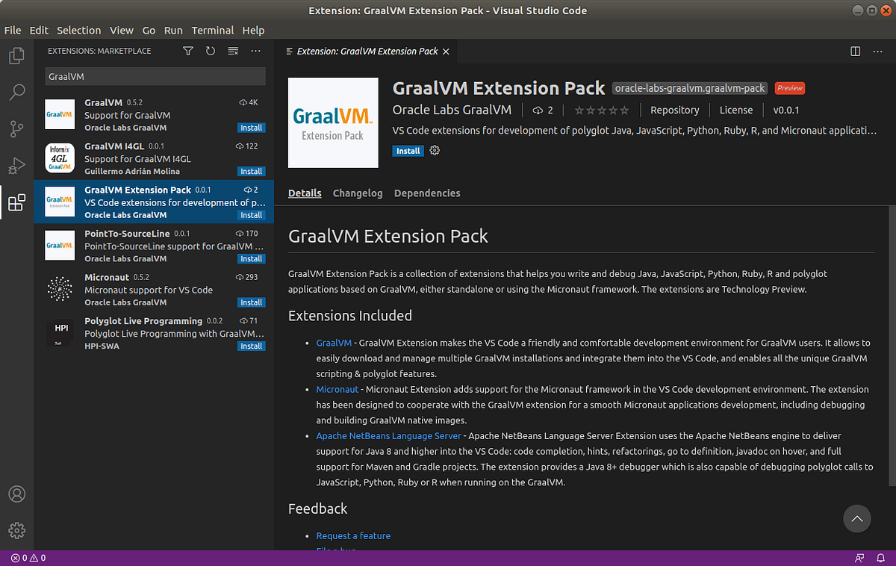Image resolution: width=896 pixels, height=566 pixels.
Task: Open the Source Control view
Action: pos(16,128)
